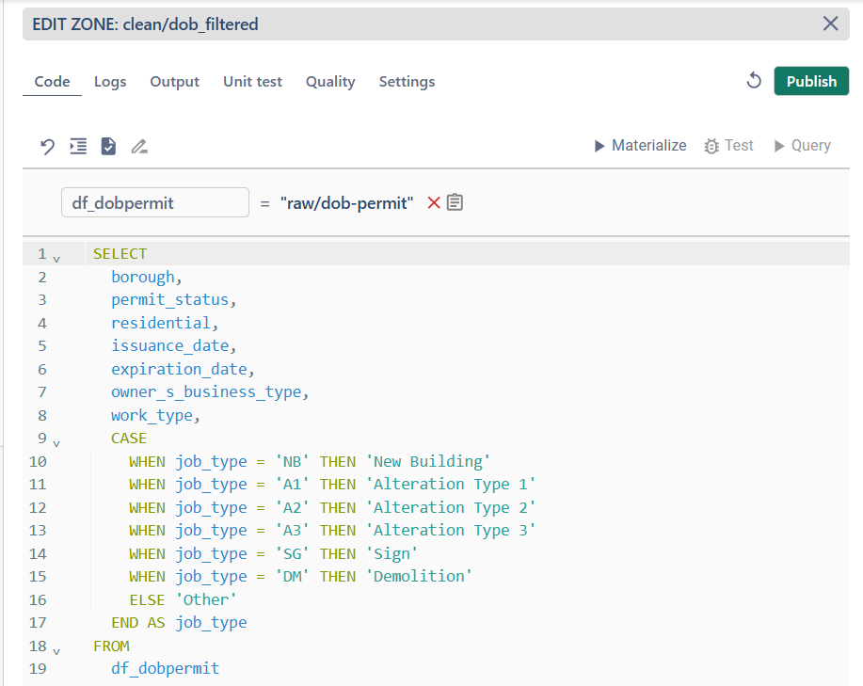Click issuance_date on line 5

pos(169,345)
